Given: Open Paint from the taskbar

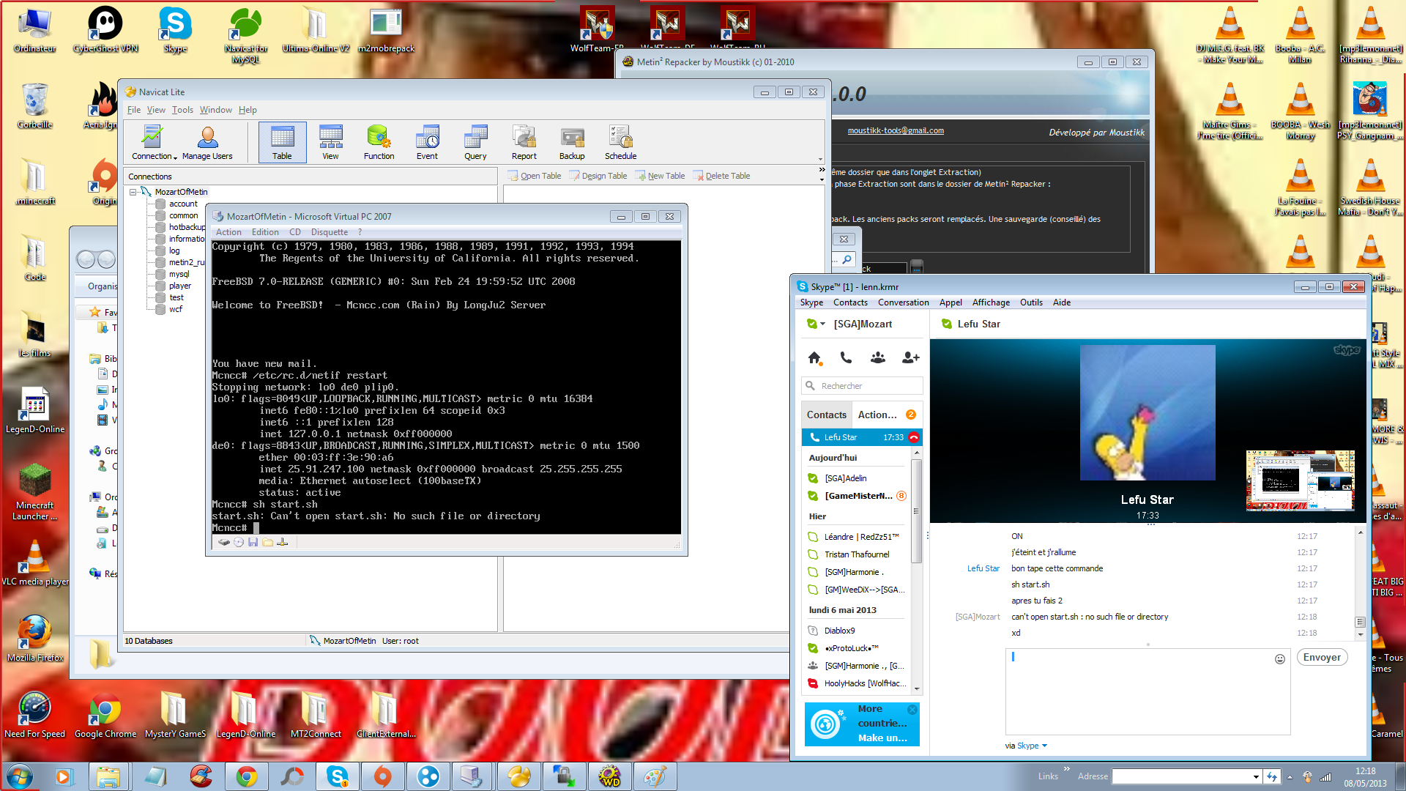Looking at the screenshot, I should coord(655,776).
